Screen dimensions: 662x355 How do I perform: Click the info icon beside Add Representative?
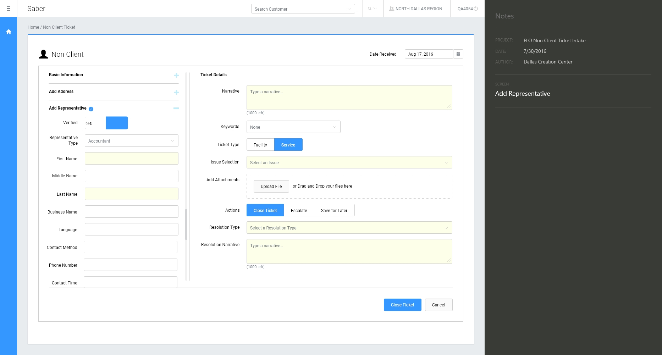click(91, 109)
